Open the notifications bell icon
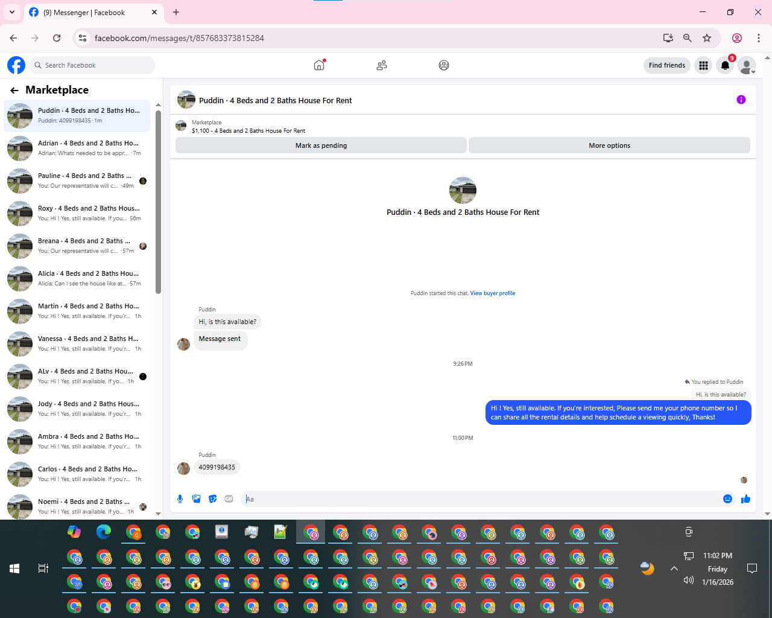Viewport: 772px width, 618px height. coord(726,65)
